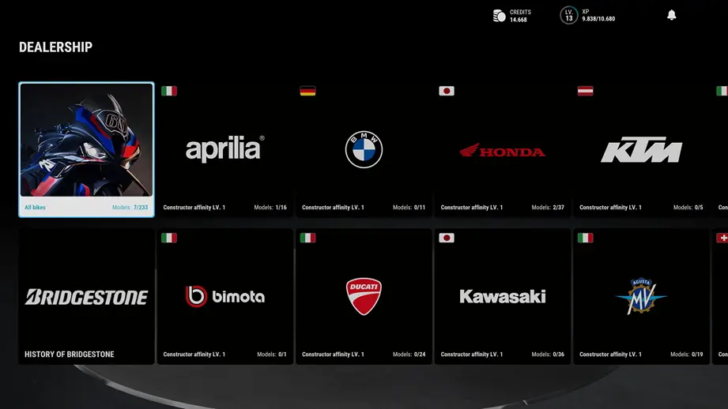Click the German flag on BMW card

point(307,91)
